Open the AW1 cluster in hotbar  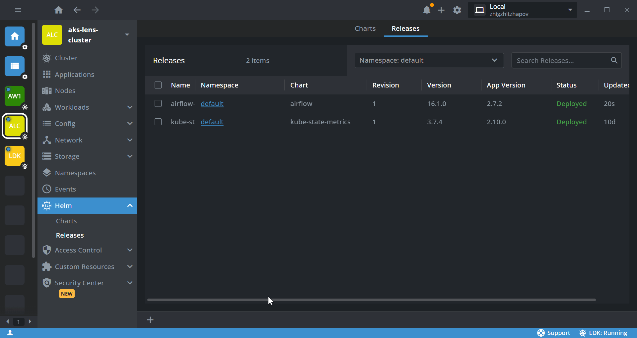point(15,96)
